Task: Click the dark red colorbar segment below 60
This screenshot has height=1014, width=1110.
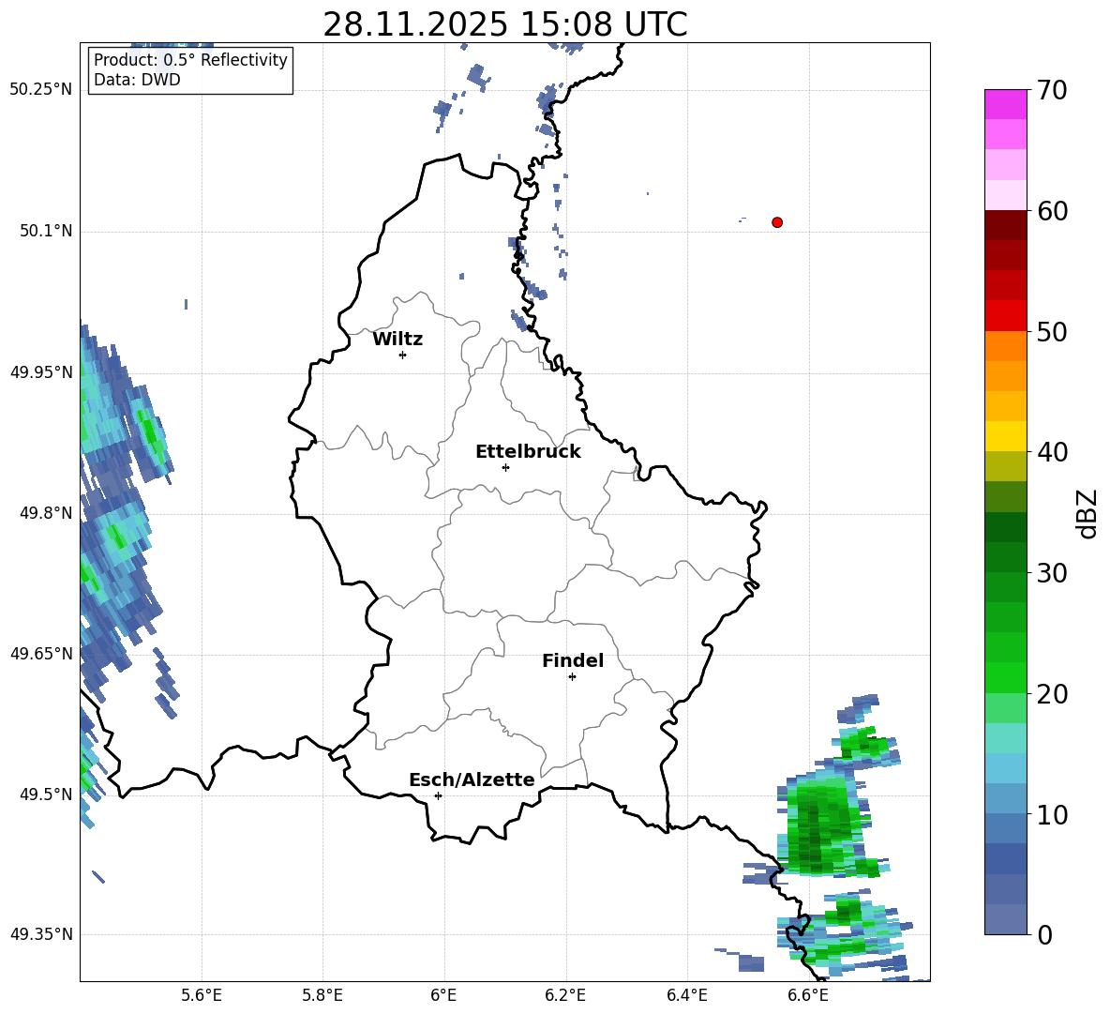Action: click(x=1005, y=225)
